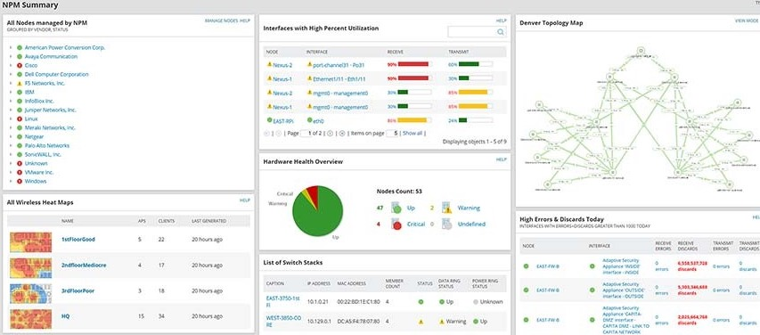Sort heat maps by the Clients column header
The width and height of the screenshot is (760, 335).
pyautogui.click(x=167, y=221)
